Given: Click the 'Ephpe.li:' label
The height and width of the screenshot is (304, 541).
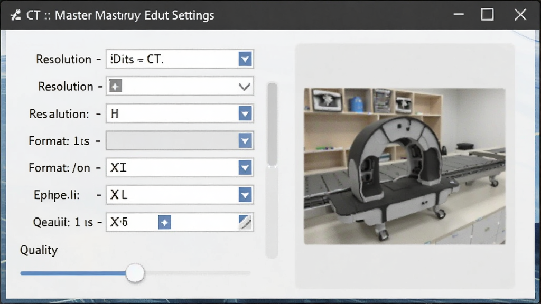Looking at the screenshot, I should click(57, 195).
